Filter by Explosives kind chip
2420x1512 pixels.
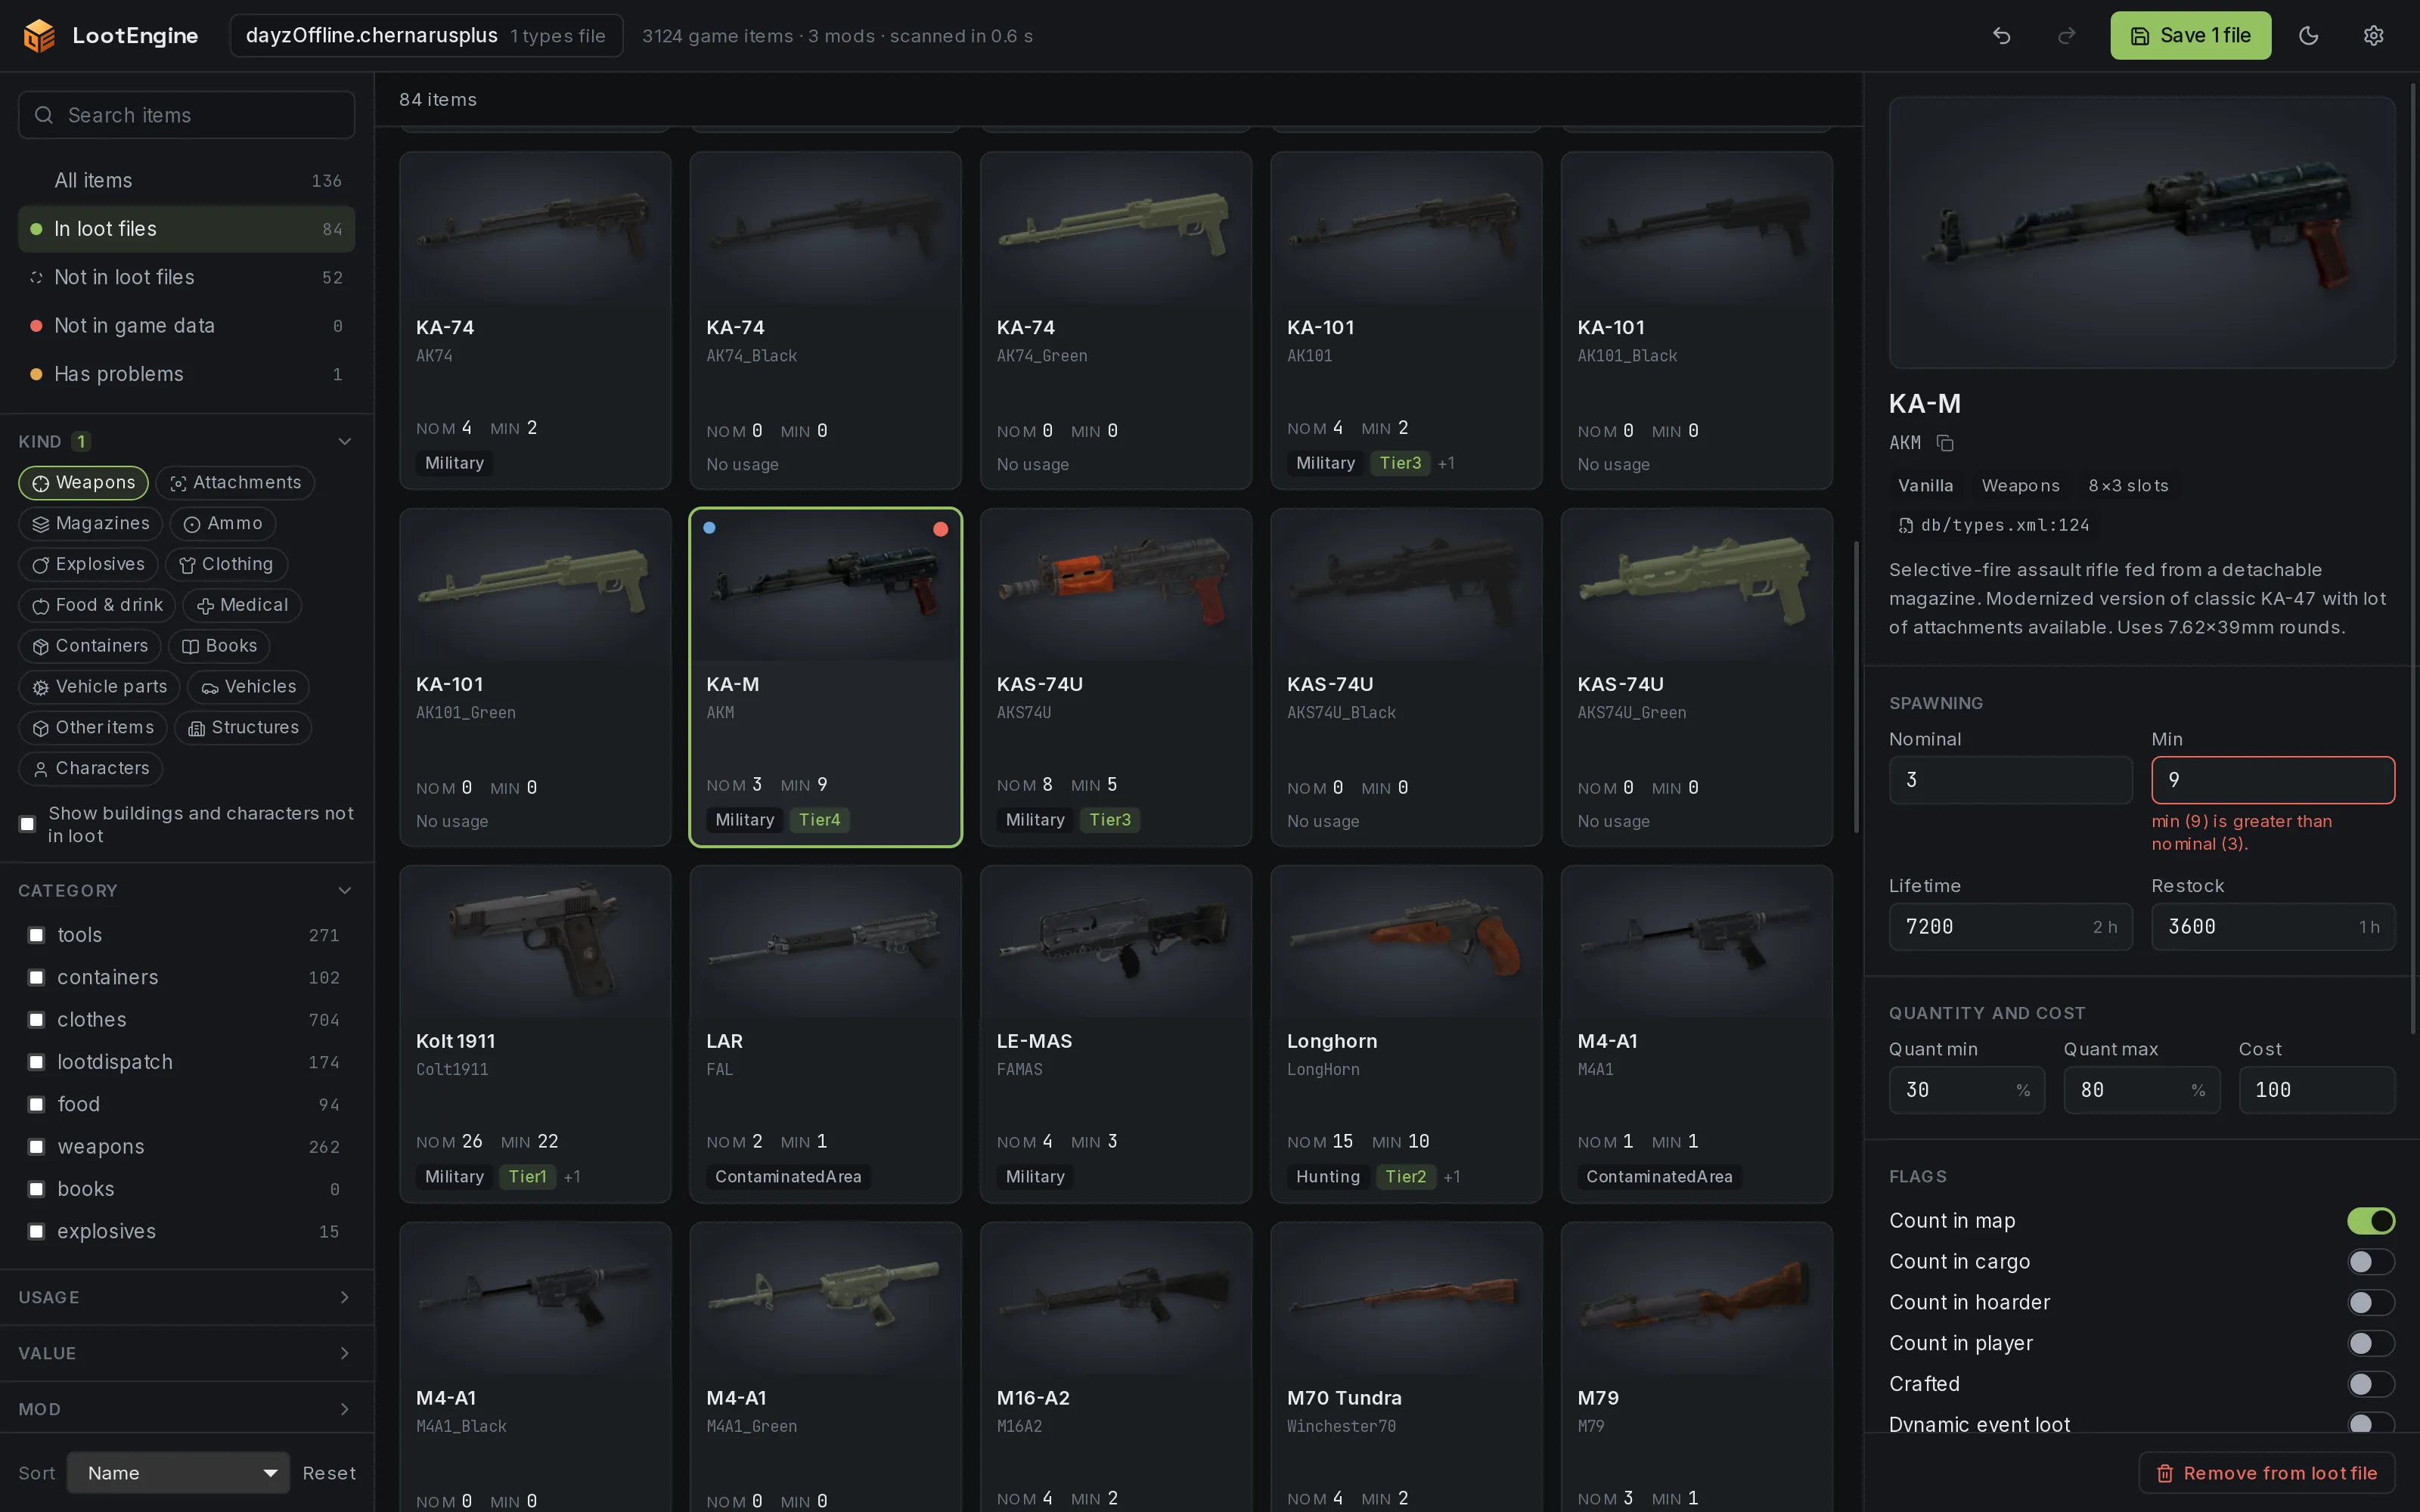pyautogui.click(x=88, y=565)
